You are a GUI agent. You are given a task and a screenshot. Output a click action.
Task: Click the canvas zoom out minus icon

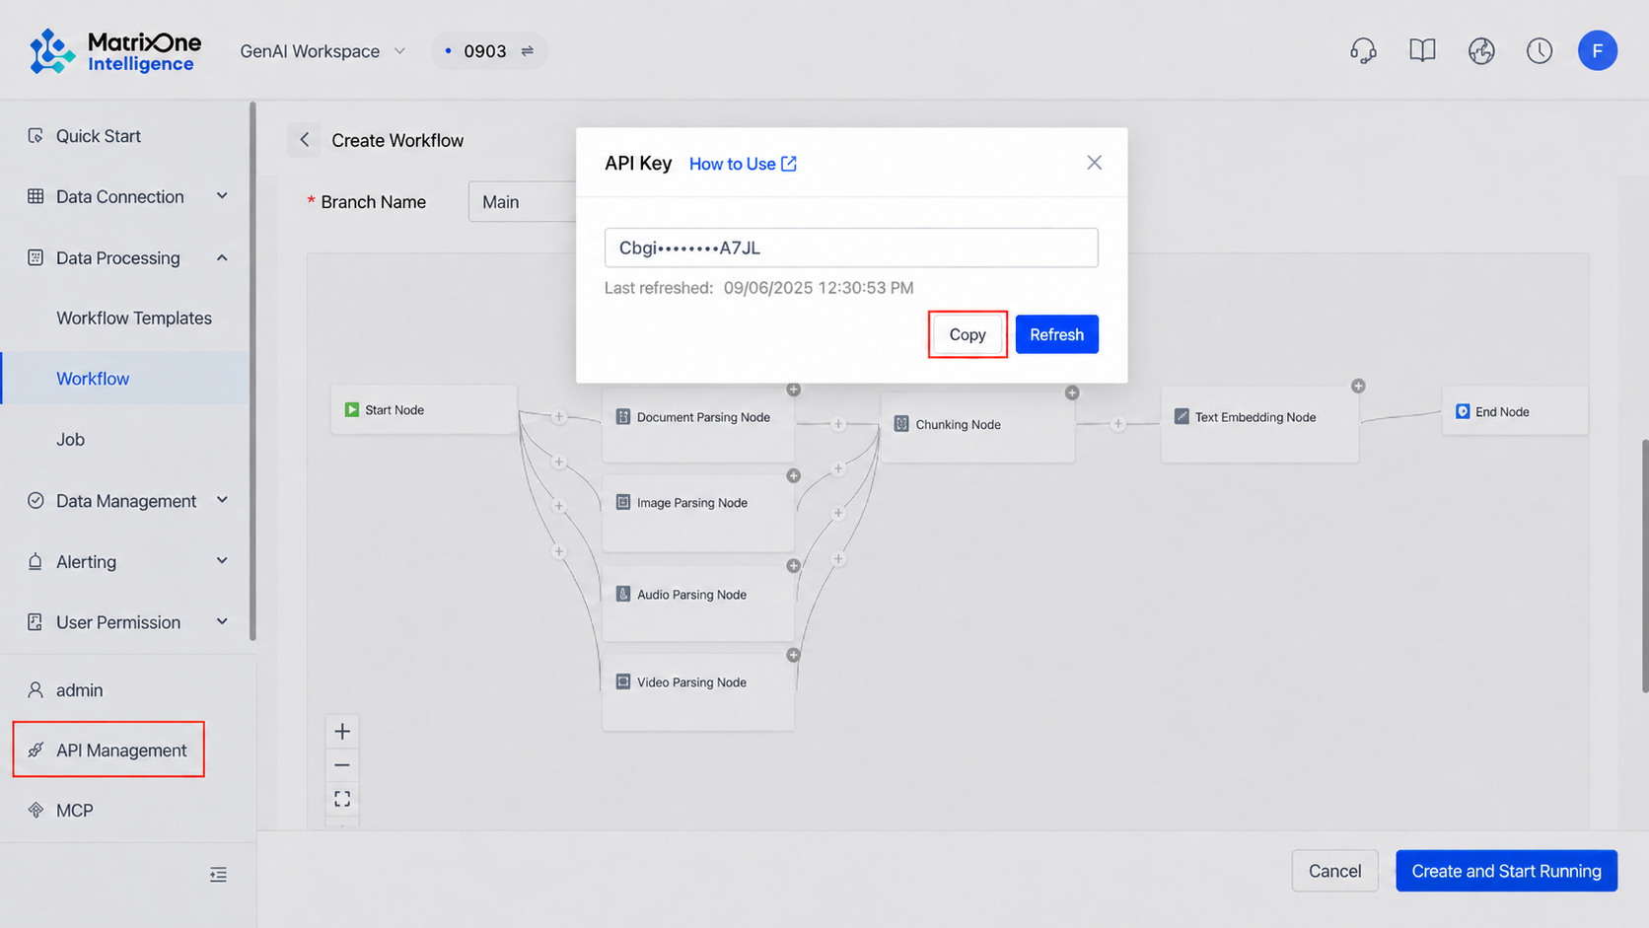[x=342, y=764]
